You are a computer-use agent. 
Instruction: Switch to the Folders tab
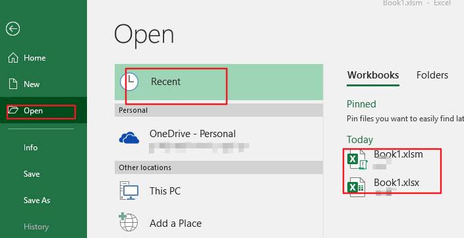432,75
